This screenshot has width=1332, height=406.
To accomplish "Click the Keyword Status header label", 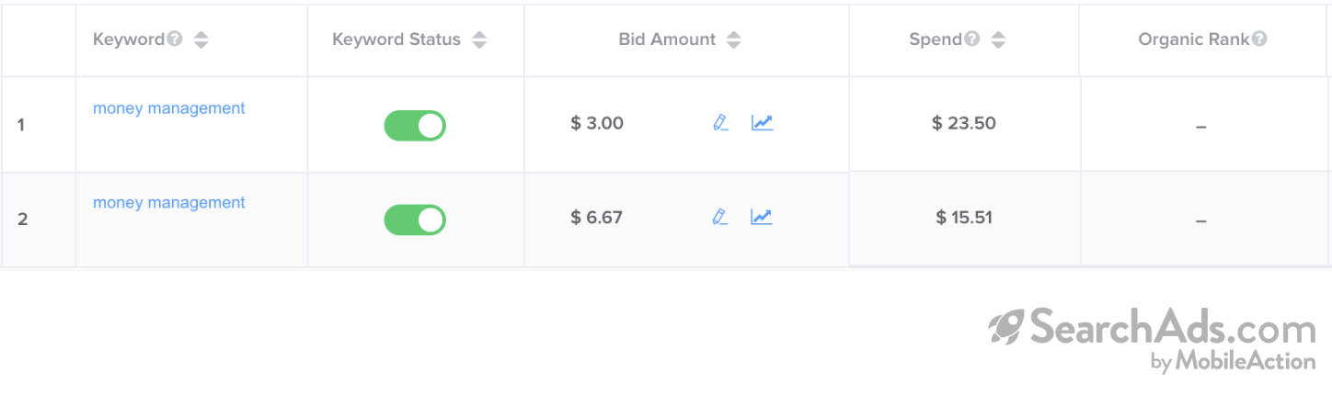I will (x=396, y=39).
